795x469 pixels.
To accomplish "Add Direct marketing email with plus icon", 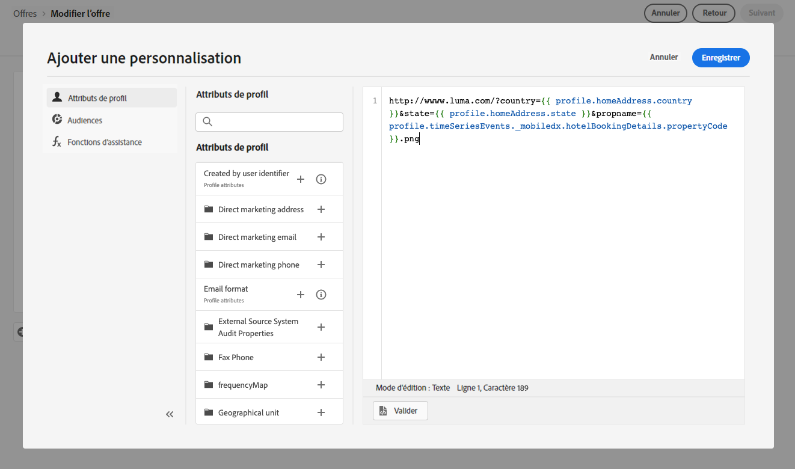I will click(x=321, y=237).
